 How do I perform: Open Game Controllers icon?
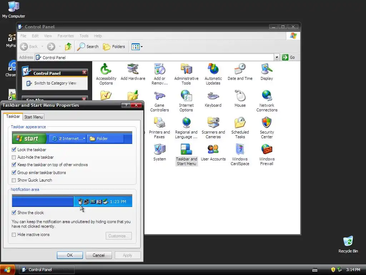(159, 101)
